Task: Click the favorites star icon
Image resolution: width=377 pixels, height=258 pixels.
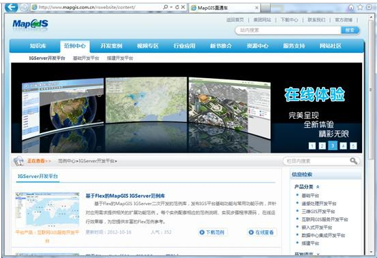Action: [360, 7]
